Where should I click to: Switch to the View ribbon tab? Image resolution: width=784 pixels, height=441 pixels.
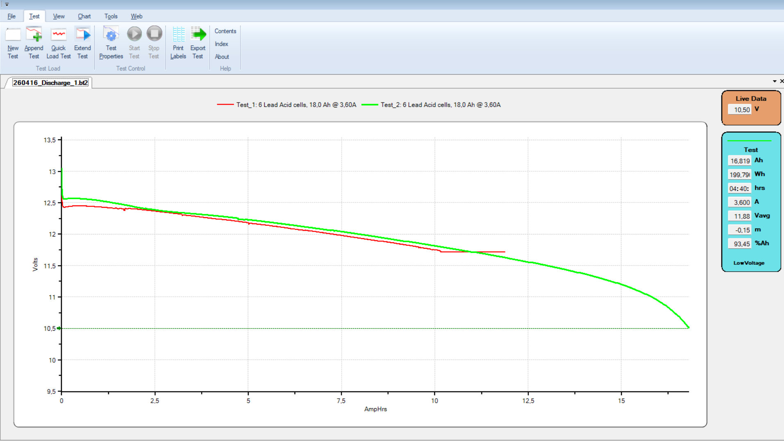tap(59, 16)
